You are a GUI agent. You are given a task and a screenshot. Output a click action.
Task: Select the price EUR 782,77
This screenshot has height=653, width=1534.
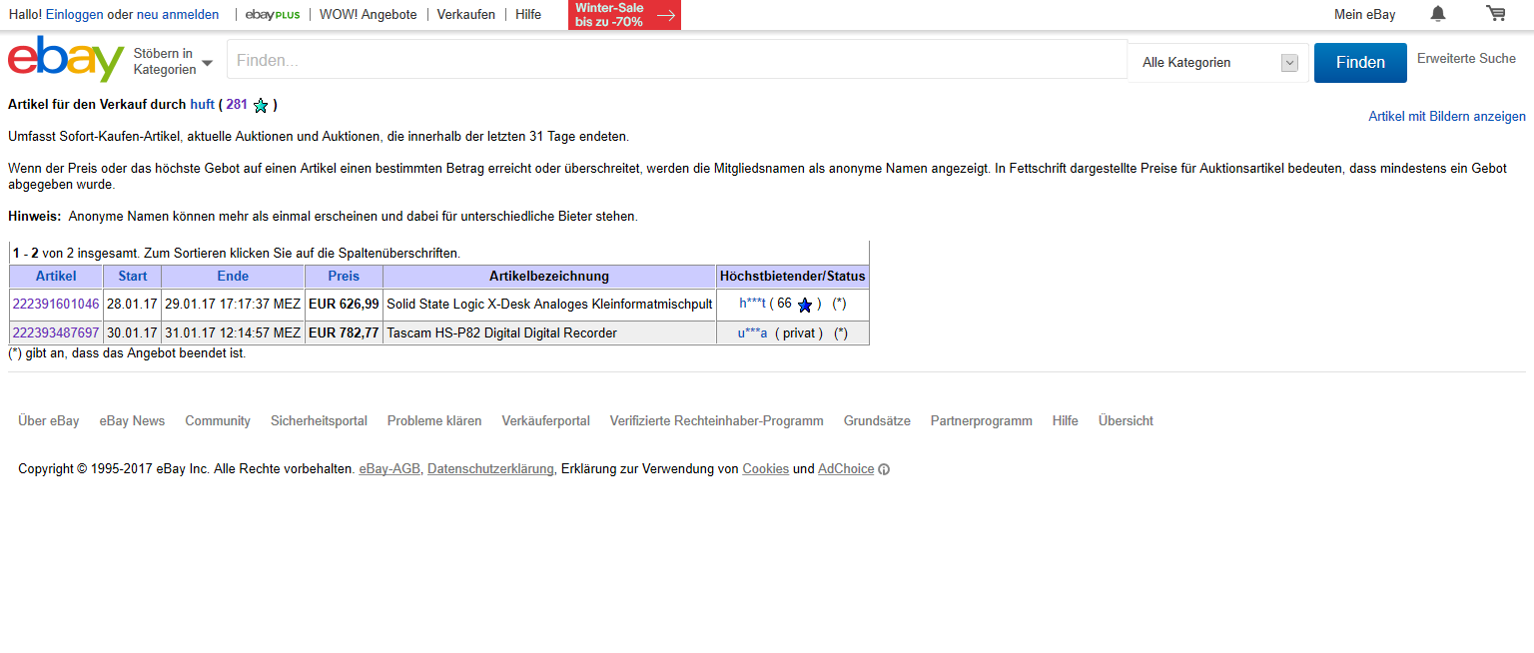(x=344, y=333)
